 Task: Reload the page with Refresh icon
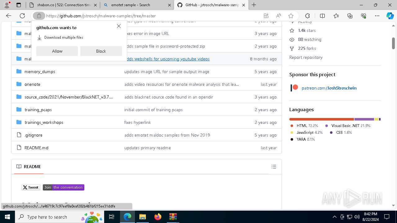pos(22,16)
